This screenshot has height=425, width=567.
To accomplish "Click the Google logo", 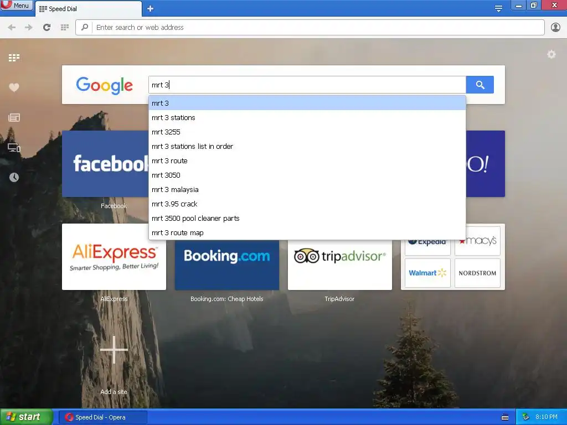I will (105, 85).
